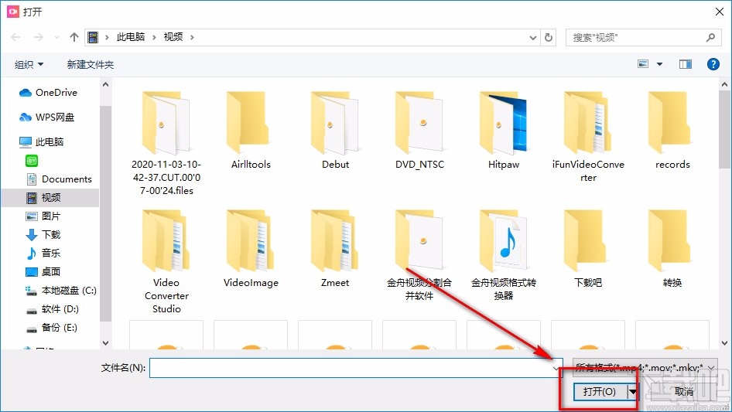Select 本地磁盘 (C:) drive

60,291
